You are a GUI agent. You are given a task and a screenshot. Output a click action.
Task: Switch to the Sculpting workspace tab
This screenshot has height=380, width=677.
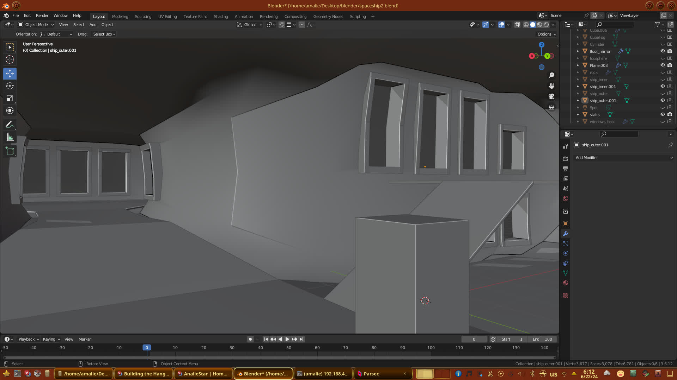pyautogui.click(x=143, y=17)
